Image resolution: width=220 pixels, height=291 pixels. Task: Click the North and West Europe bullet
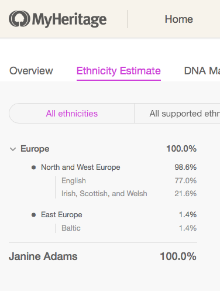tap(33, 167)
